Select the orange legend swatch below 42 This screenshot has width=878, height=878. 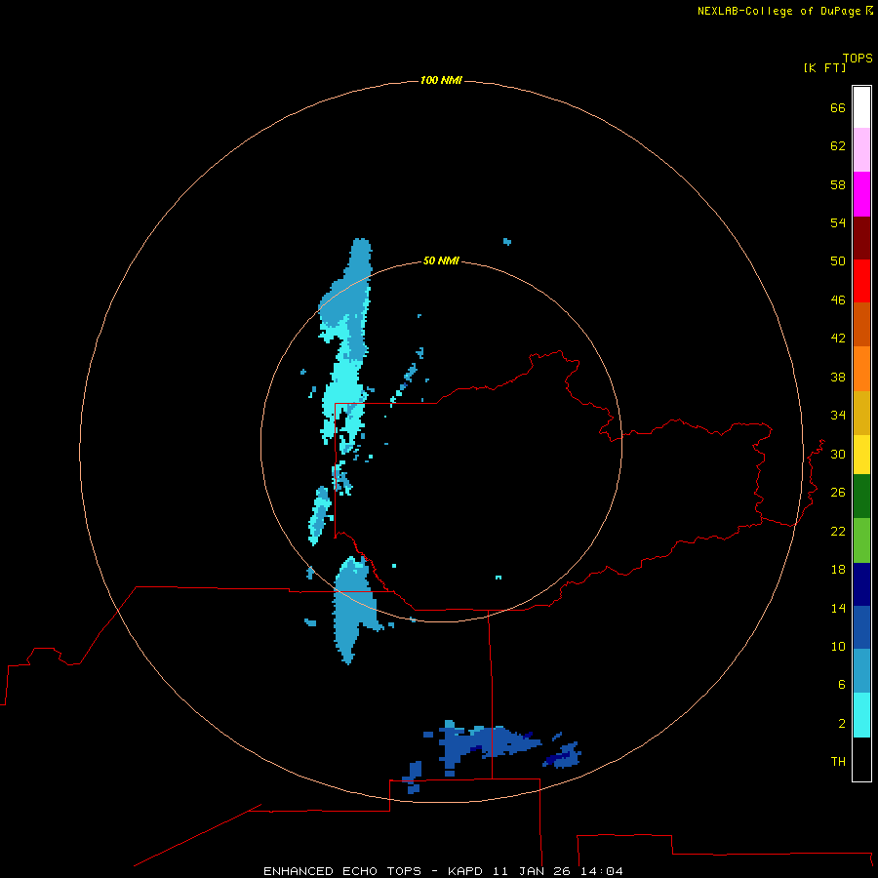tap(861, 369)
